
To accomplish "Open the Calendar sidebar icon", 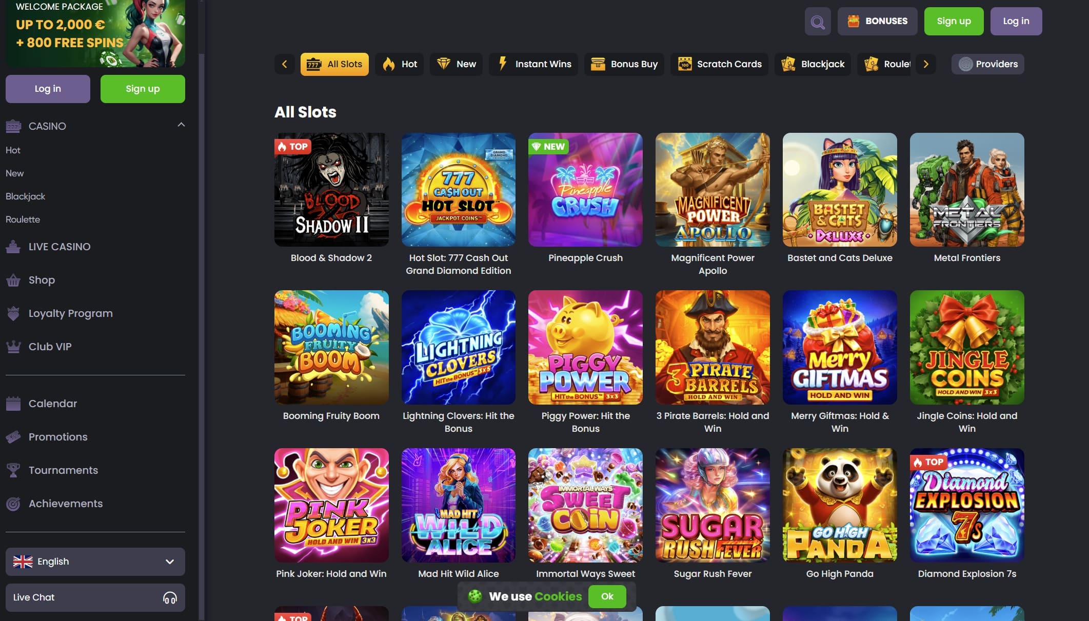I will click(x=13, y=404).
